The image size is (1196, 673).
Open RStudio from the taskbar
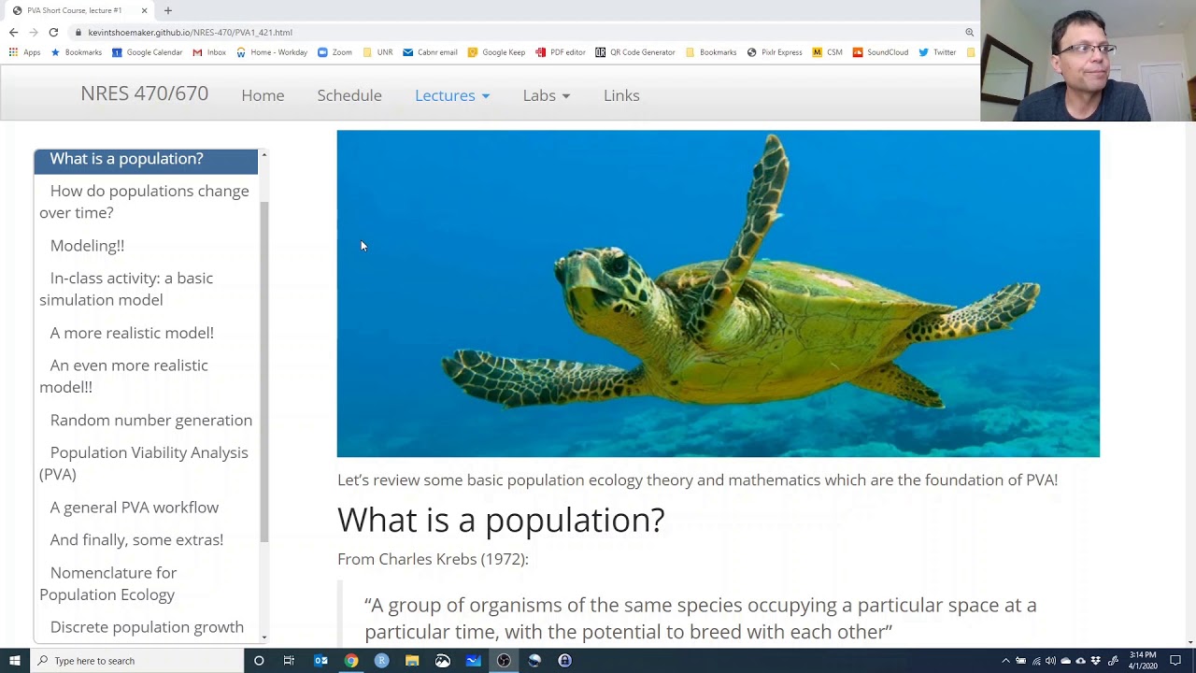pos(381,661)
